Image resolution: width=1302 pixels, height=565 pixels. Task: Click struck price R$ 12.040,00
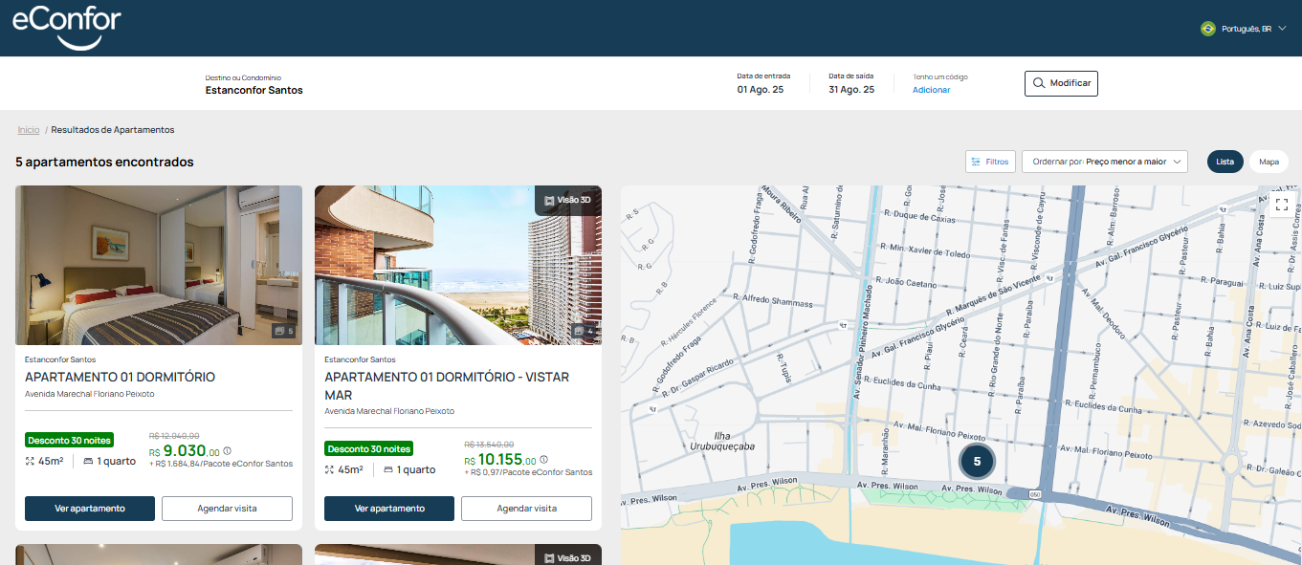174,435
